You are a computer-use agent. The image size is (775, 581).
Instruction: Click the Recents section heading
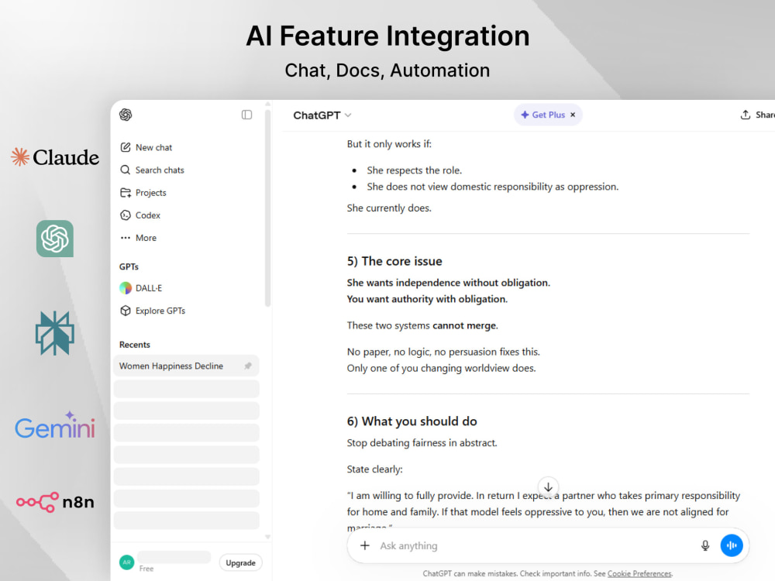pyautogui.click(x=134, y=345)
